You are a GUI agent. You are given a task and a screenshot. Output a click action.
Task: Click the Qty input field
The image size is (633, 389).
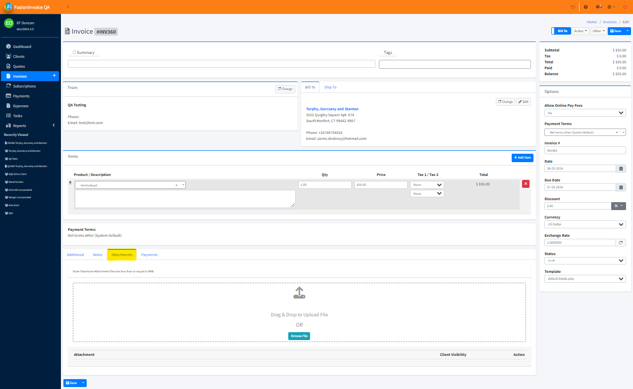pos(324,184)
